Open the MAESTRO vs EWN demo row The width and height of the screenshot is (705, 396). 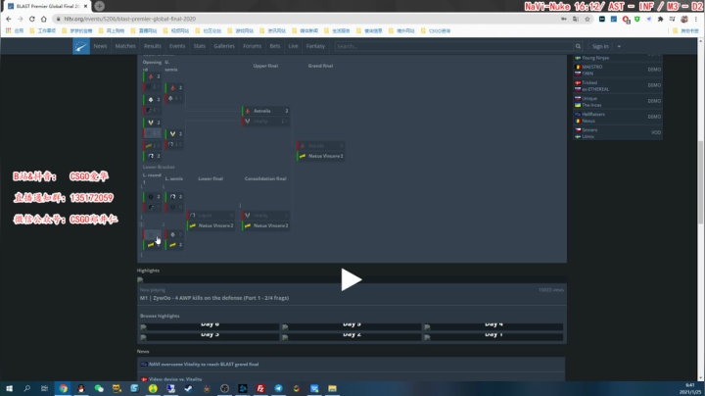tap(618, 70)
